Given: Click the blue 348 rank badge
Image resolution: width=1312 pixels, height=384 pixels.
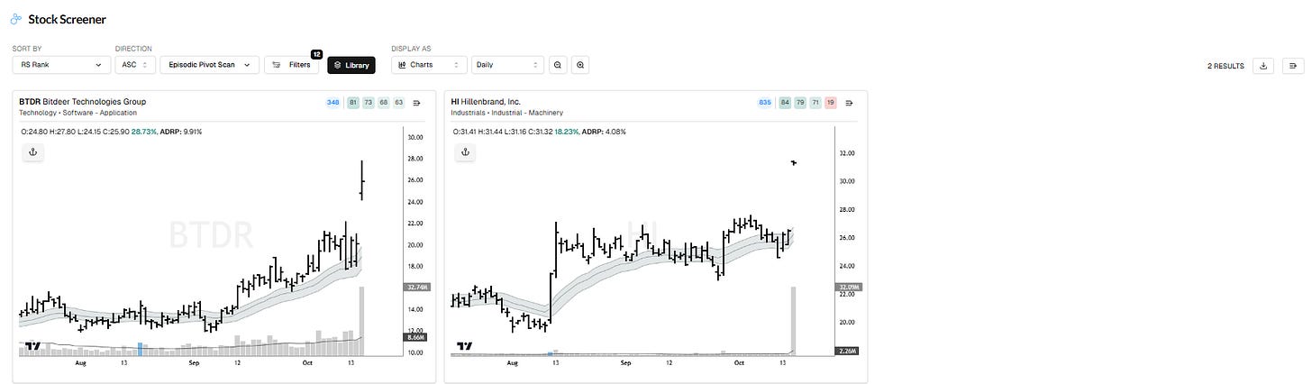Looking at the screenshot, I should tap(333, 103).
